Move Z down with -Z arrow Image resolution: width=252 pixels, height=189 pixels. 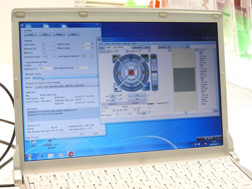point(155,87)
